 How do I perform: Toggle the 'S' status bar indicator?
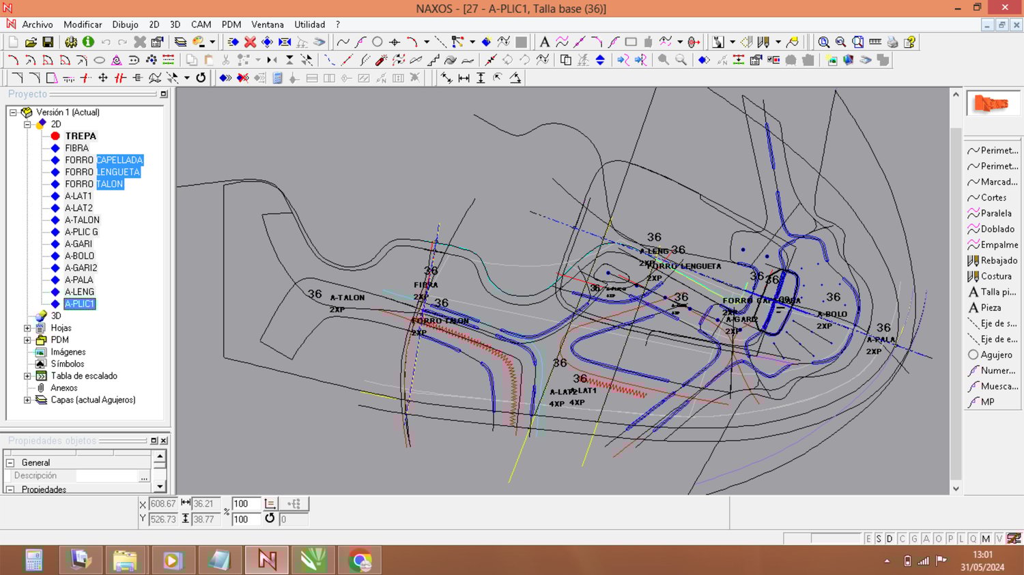tap(879, 539)
